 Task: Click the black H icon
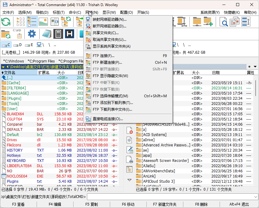coord(69,34)
